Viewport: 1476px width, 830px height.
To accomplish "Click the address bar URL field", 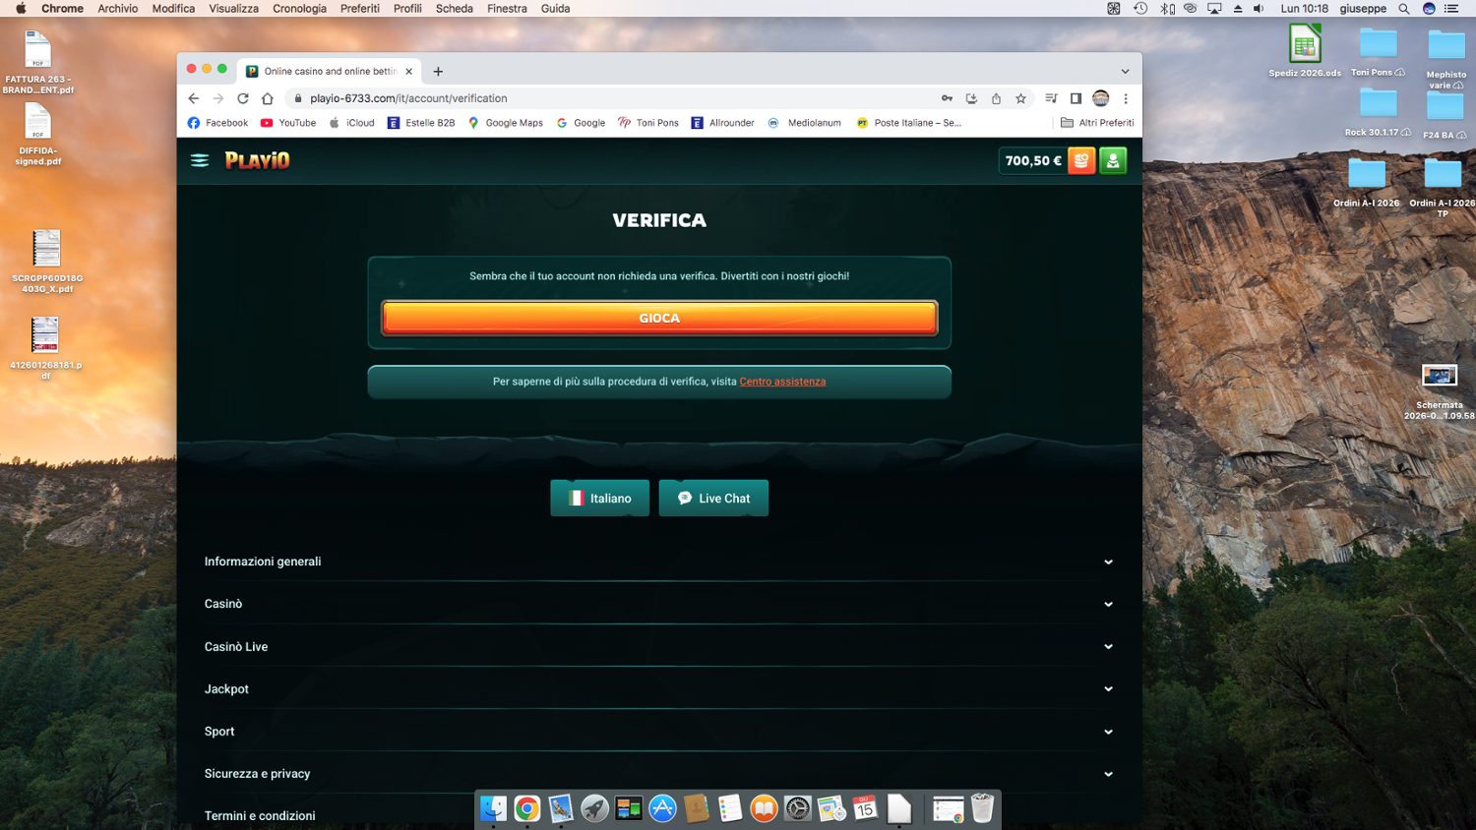I will tap(610, 98).
